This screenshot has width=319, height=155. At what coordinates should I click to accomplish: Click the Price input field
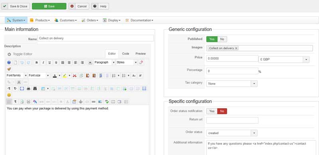[232, 59]
